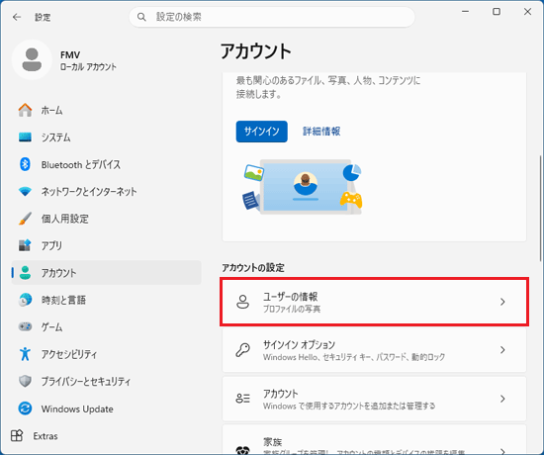
Task: Maximize the settings window
Action: (497, 12)
